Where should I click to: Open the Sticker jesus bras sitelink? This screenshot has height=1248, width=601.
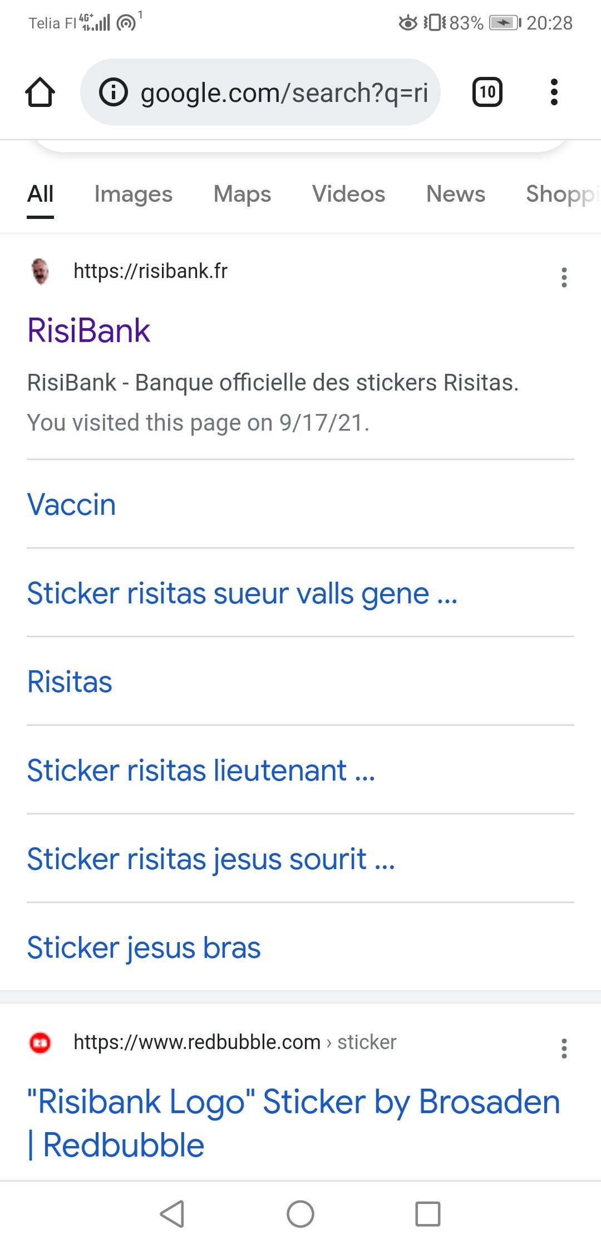(144, 948)
